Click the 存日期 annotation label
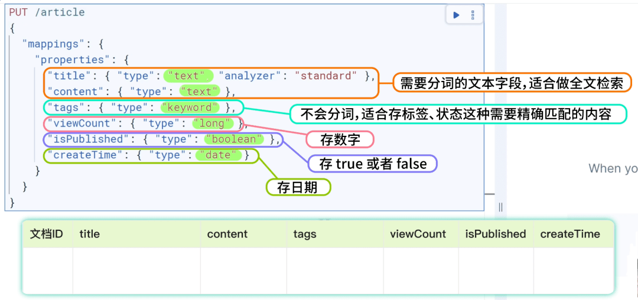Viewport: 638px width, 300px height. (297, 188)
